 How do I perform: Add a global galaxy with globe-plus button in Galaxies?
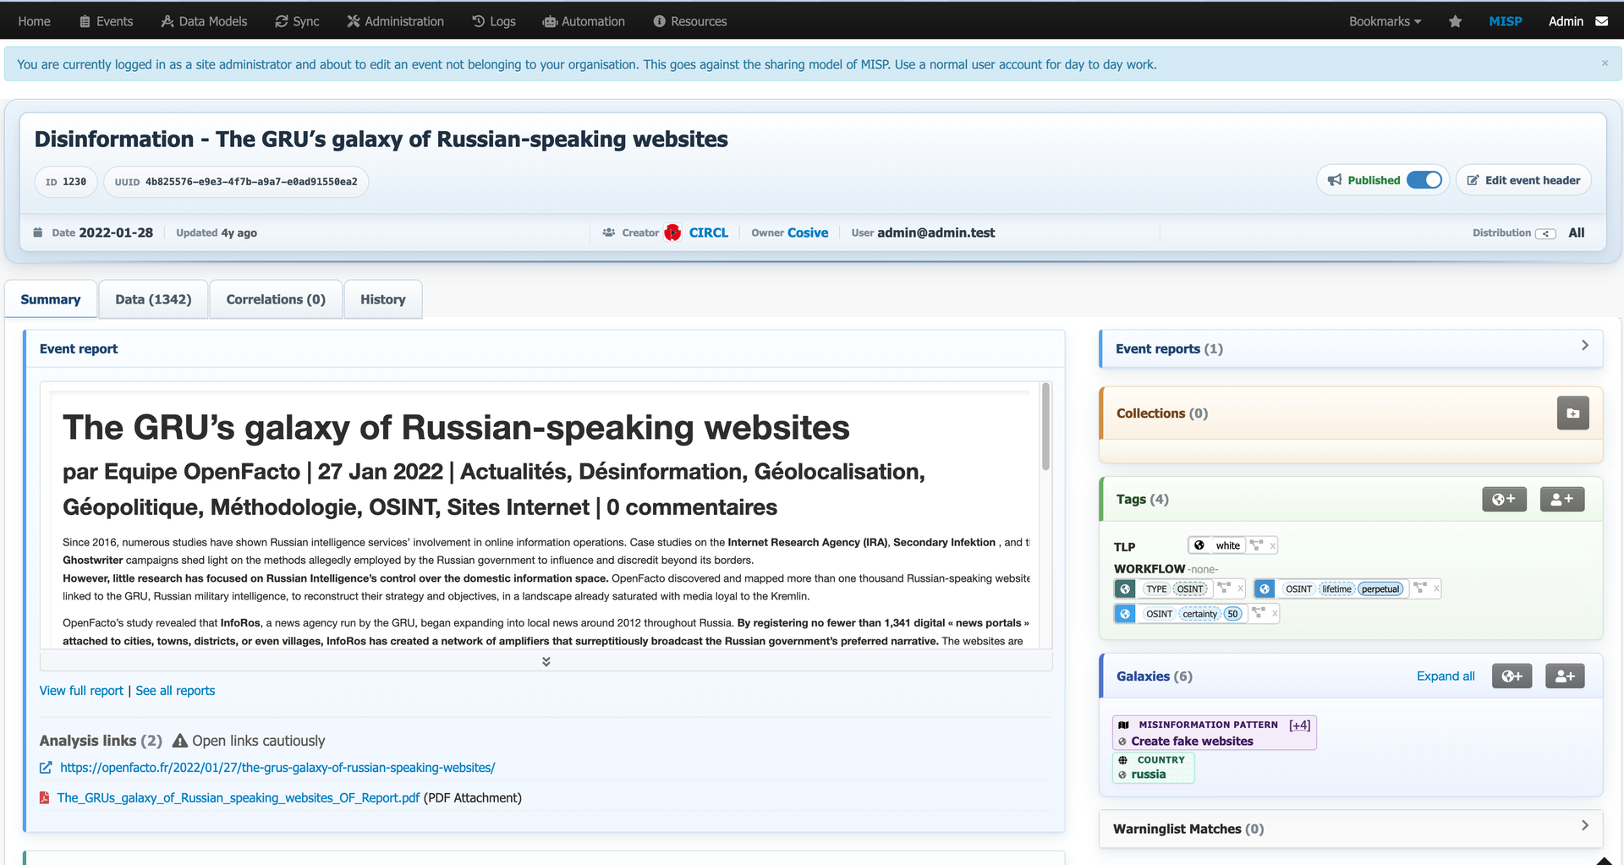tap(1512, 676)
